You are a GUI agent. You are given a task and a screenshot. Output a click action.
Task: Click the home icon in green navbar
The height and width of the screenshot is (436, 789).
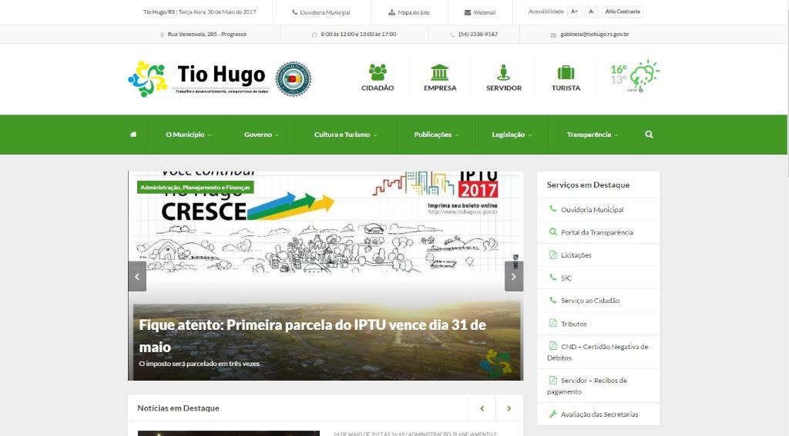click(x=133, y=135)
